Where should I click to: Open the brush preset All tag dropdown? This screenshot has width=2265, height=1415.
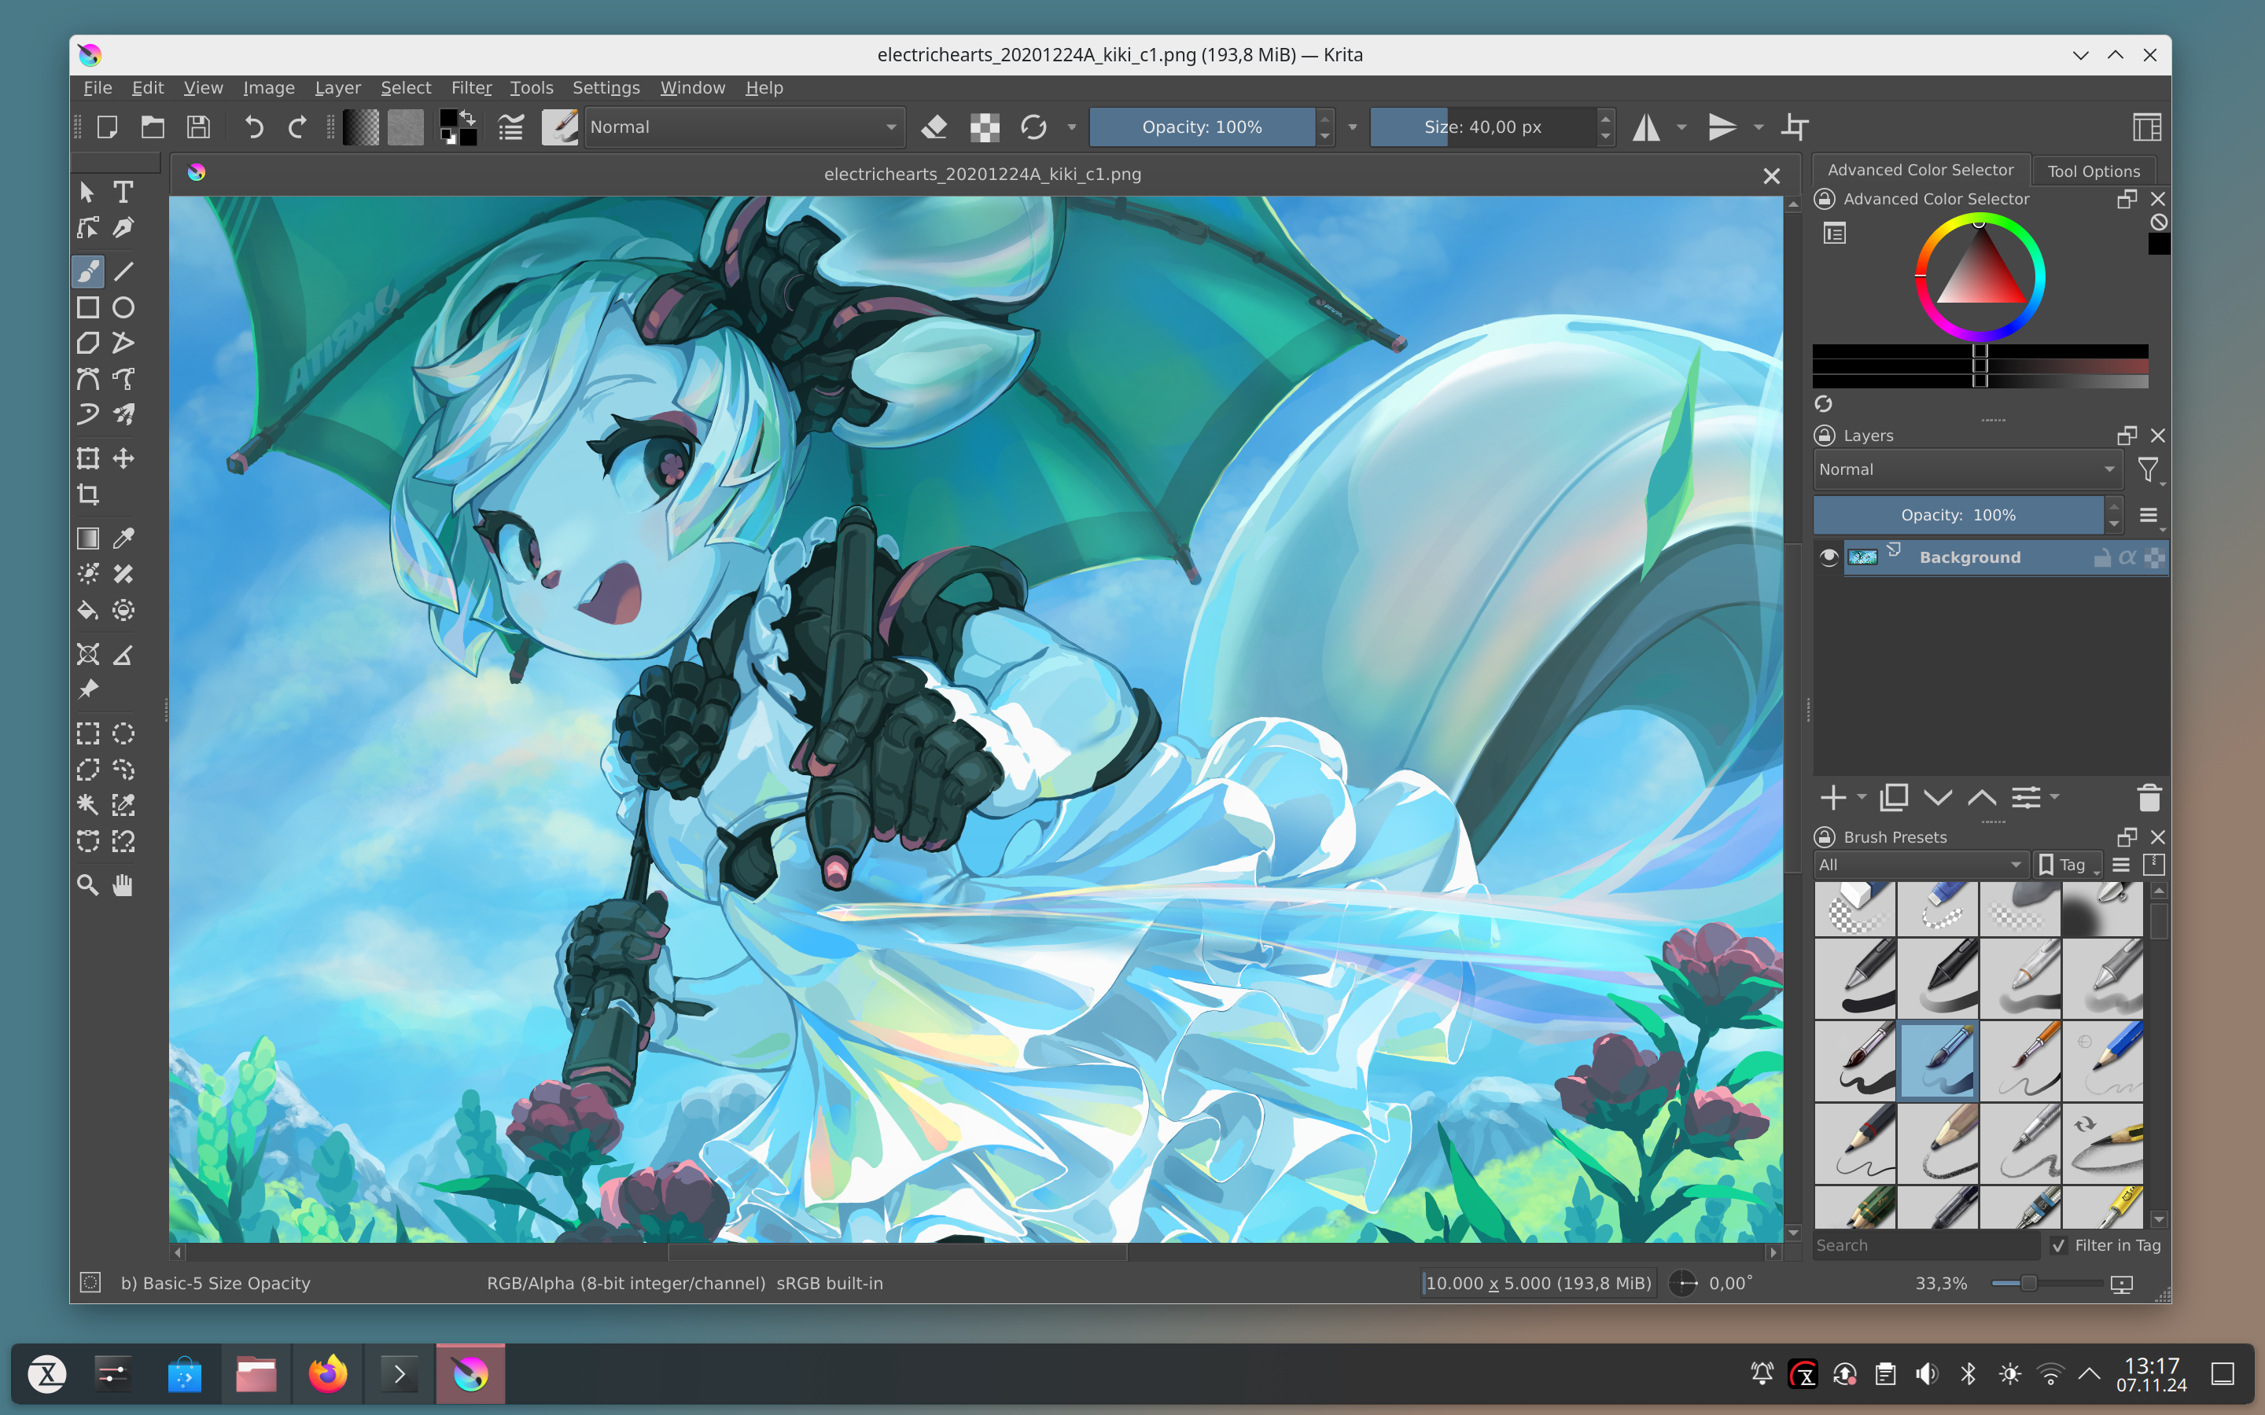coord(1921,865)
